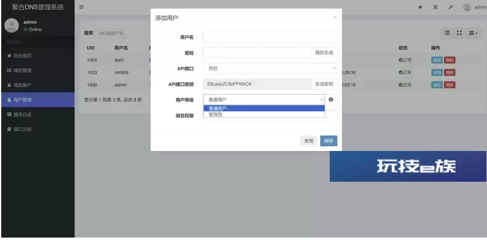
Task: Open admin avatar menu in top bar
Action: (474, 7)
